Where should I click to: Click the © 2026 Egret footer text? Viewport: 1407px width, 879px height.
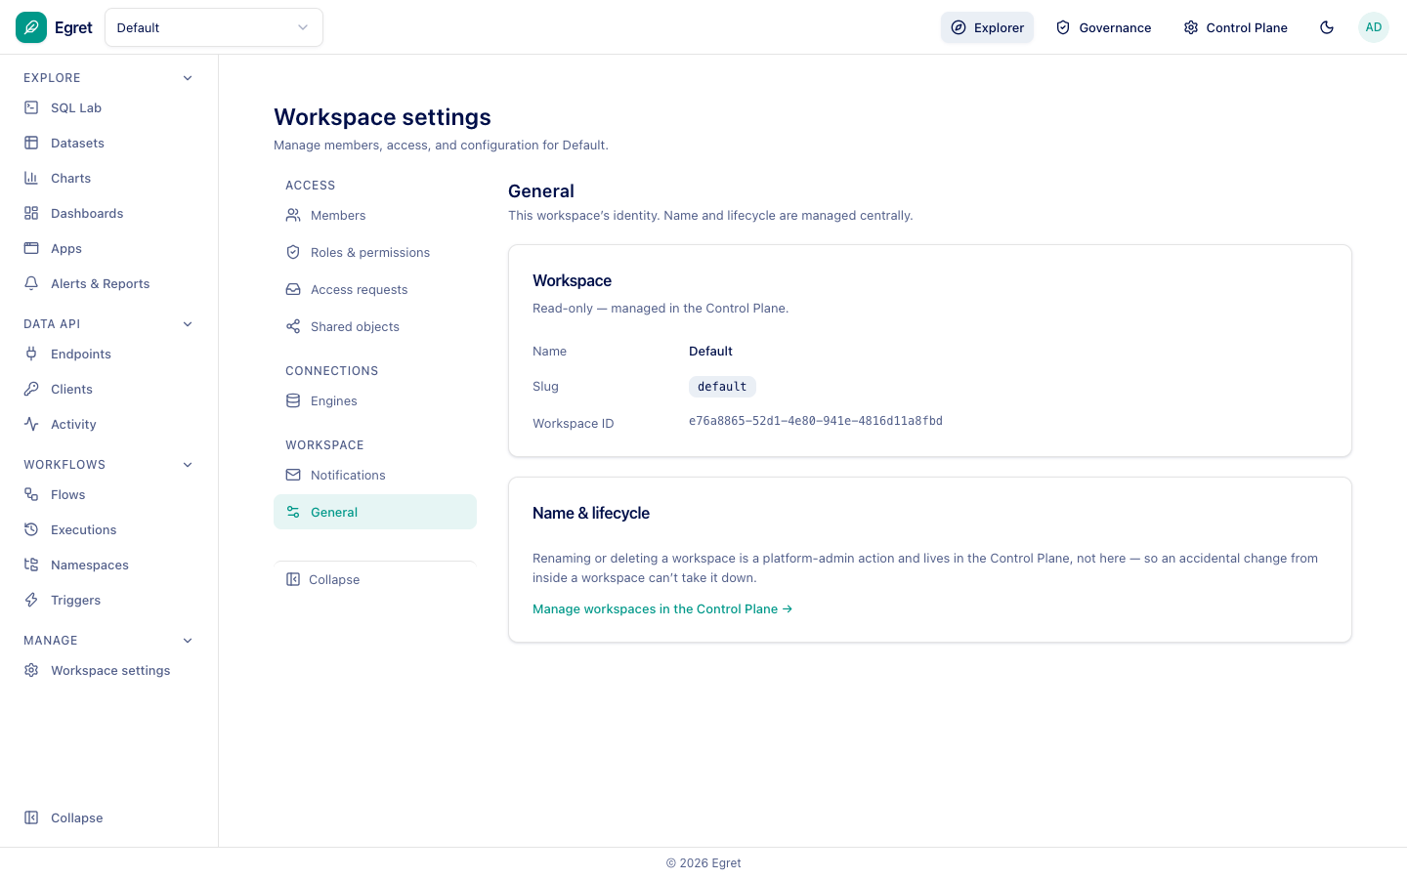[703, 863]
